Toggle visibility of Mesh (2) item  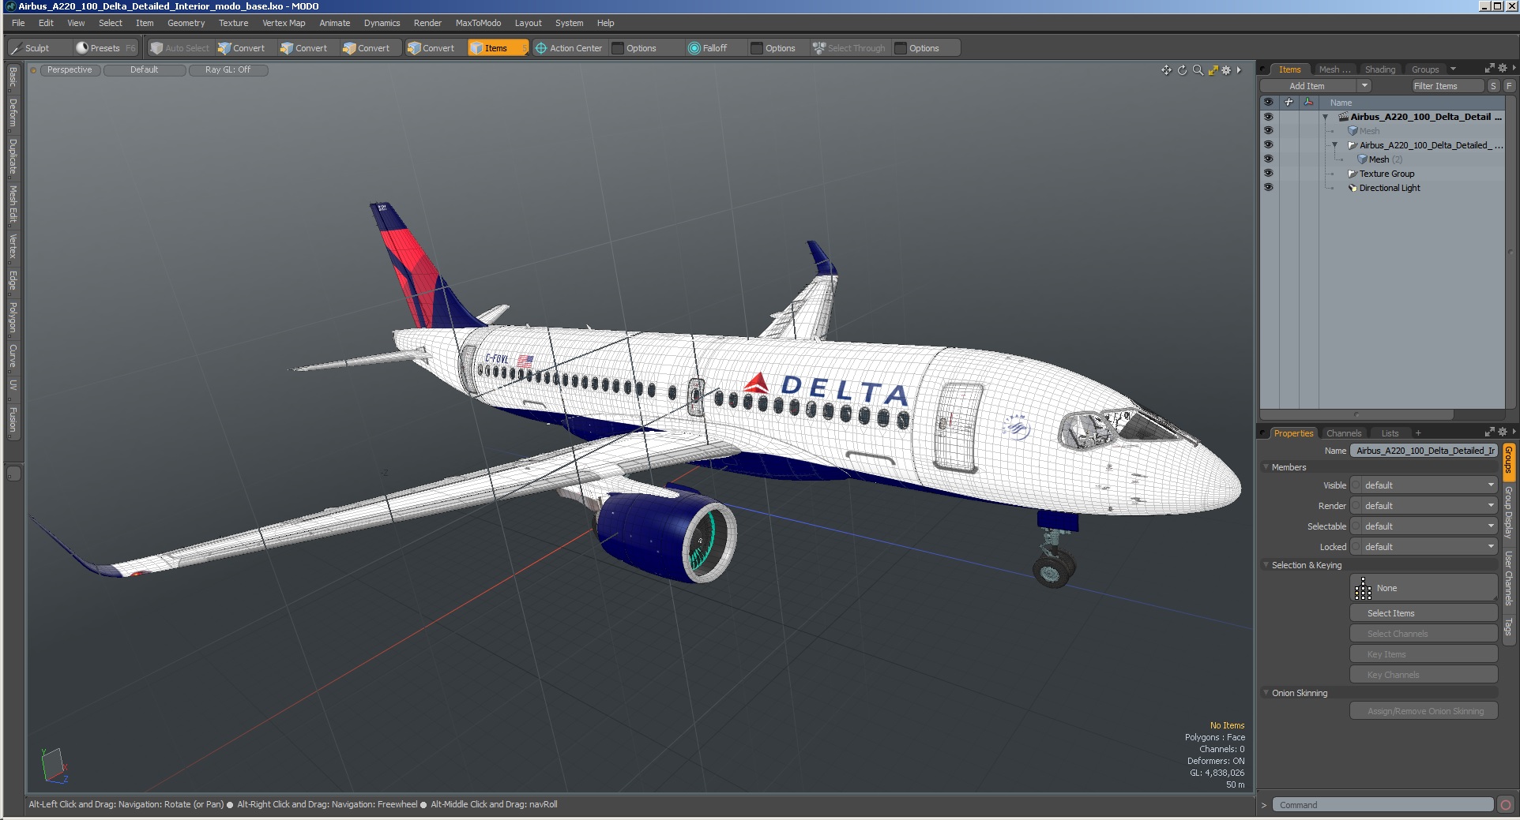pos(1268,159)
